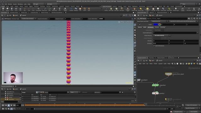Select the gravity1 node
Image resolution: width=201 pixels, height=113 pixels.
coord(155,93)
